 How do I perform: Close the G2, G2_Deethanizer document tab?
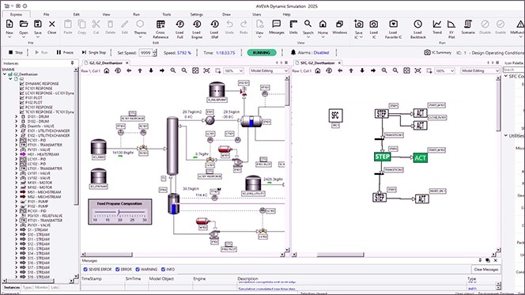[x=127, y=63]
